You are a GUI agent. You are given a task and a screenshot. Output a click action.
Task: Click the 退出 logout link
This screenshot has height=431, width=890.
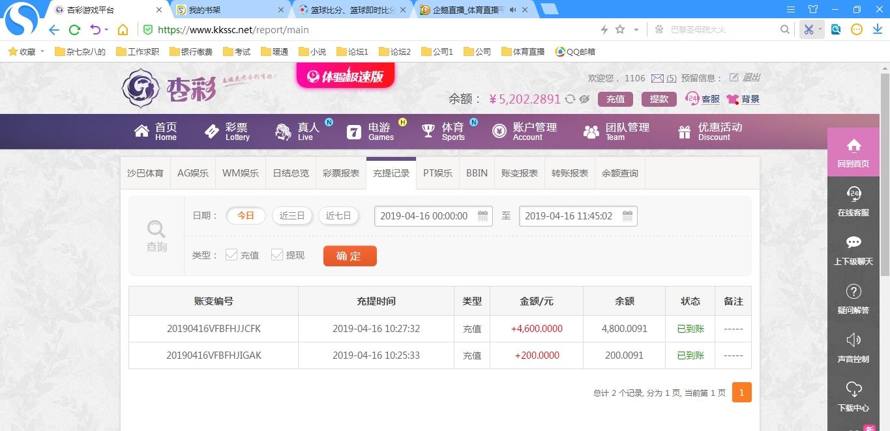coord(751,77)
